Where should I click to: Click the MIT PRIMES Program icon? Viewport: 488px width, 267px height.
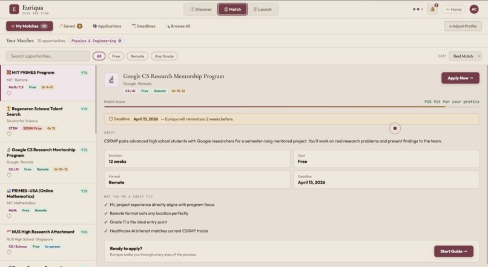(8, 73)
